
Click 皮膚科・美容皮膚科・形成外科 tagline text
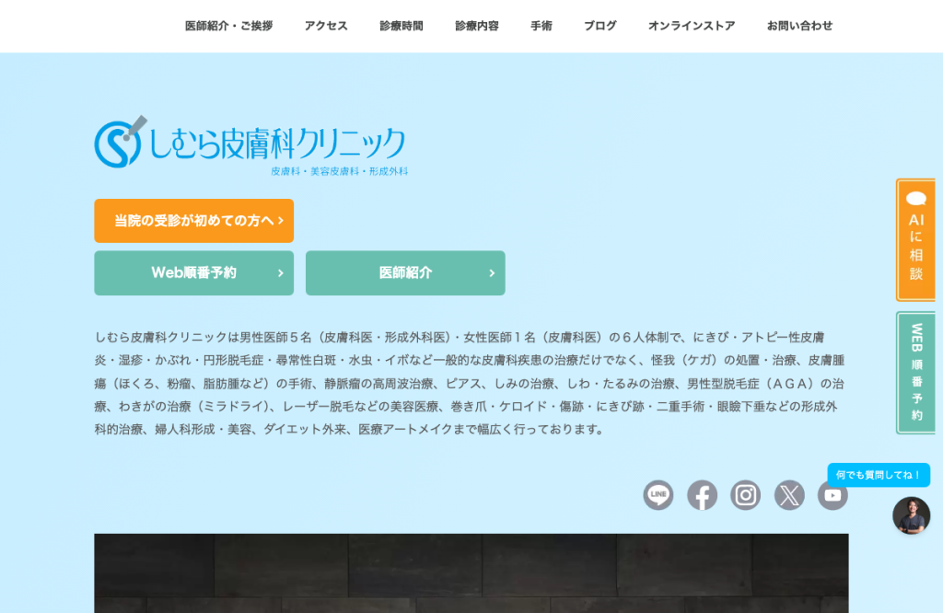coord(339,171)
